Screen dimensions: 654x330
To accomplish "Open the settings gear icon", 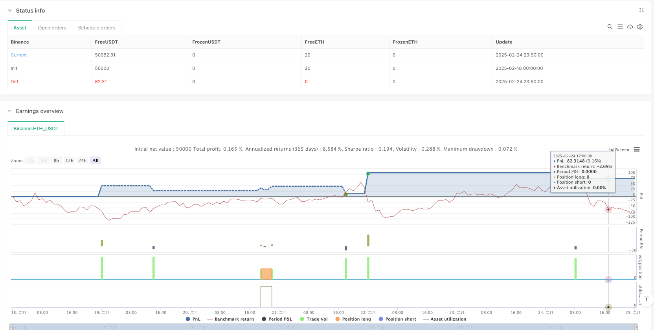I will coord(640,27).
